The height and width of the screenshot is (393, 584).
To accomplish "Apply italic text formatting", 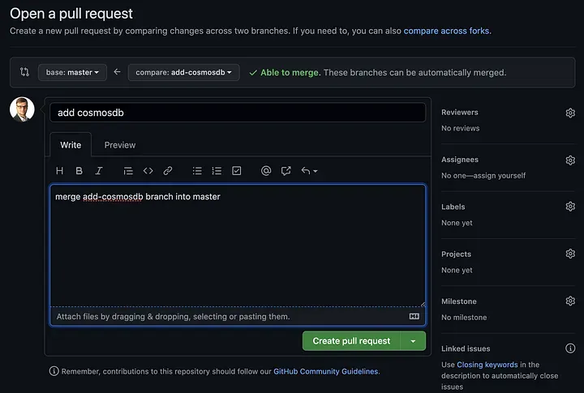I will pos(99,171).
